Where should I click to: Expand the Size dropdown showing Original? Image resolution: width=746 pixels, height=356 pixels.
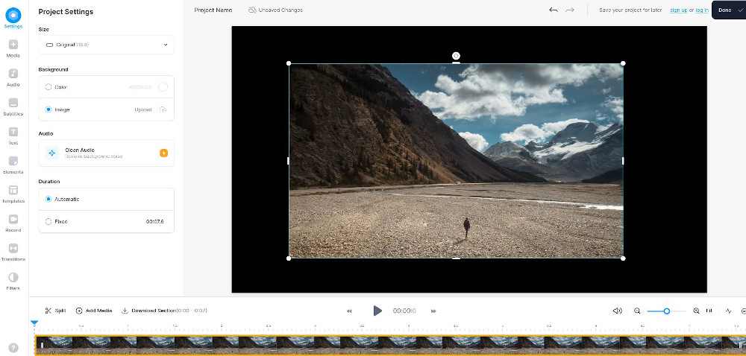[106, 45]
